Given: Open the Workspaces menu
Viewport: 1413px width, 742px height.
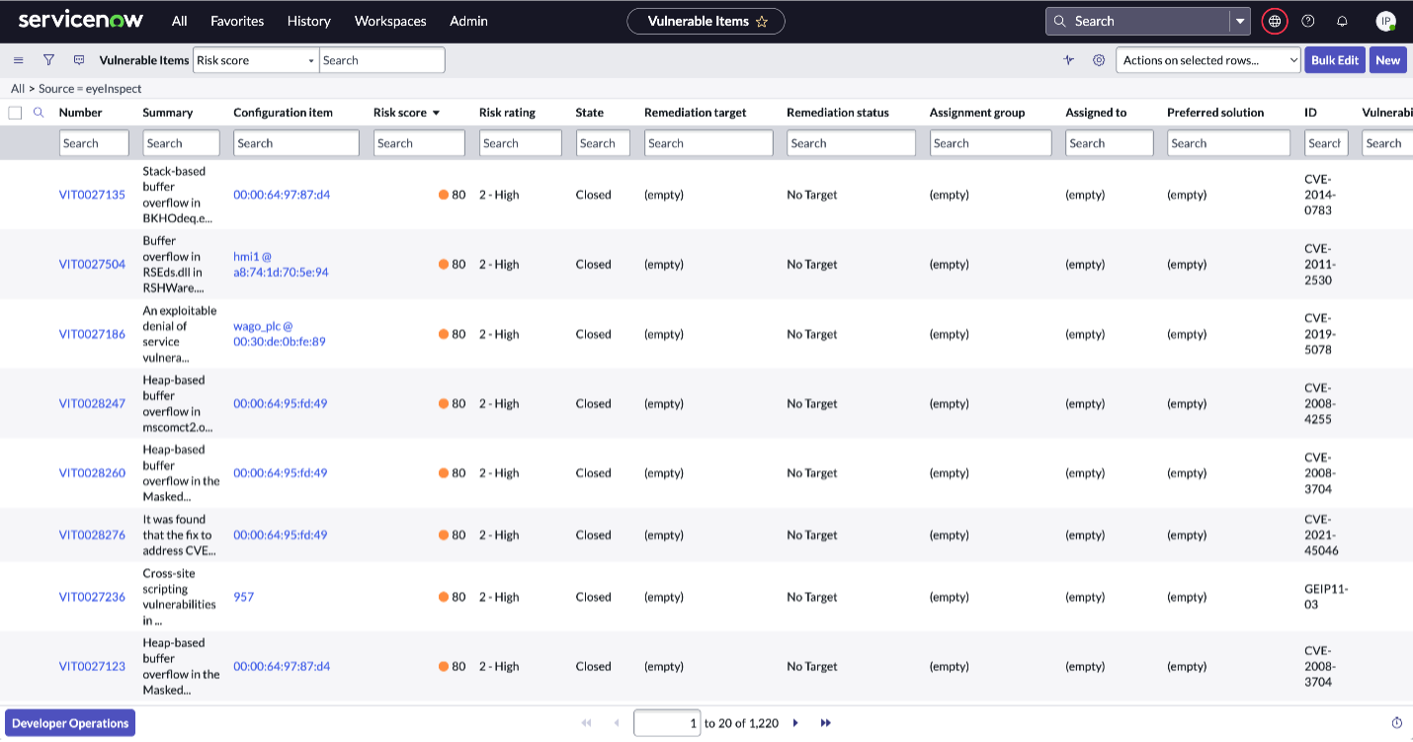Looking at the screenshot, I should pyautogui.click(x=390, y=21).
